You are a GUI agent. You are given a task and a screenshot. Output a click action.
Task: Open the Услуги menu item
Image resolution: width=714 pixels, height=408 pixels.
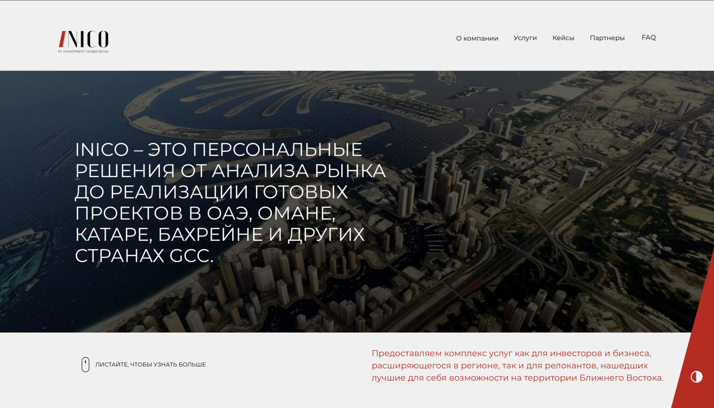[525, 38]
